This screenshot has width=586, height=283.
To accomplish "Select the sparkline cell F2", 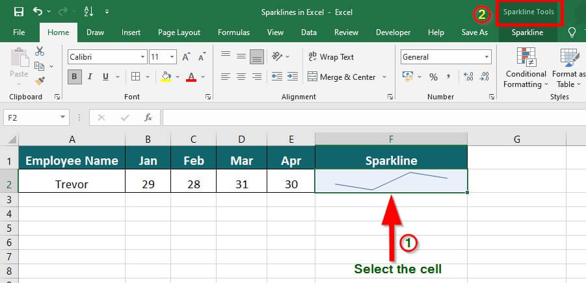I will [x=390, y=181].
